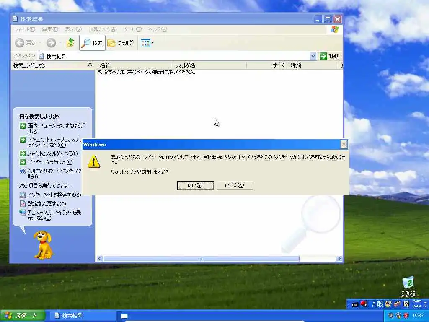Click the 戻る back arrow button
Viewport: 429px width, 322px height.
[25, 43]
